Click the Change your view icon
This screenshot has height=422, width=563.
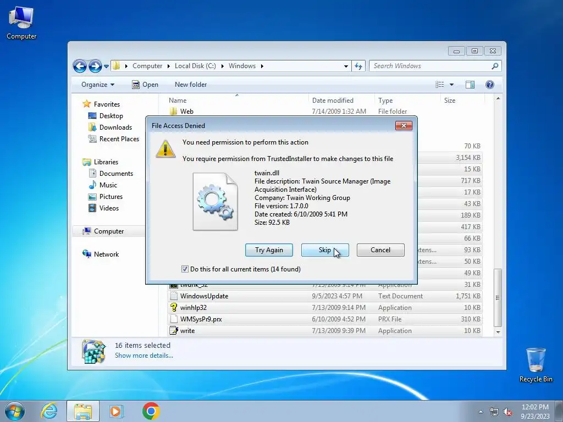pyautogui.click(x=439, y=85)
